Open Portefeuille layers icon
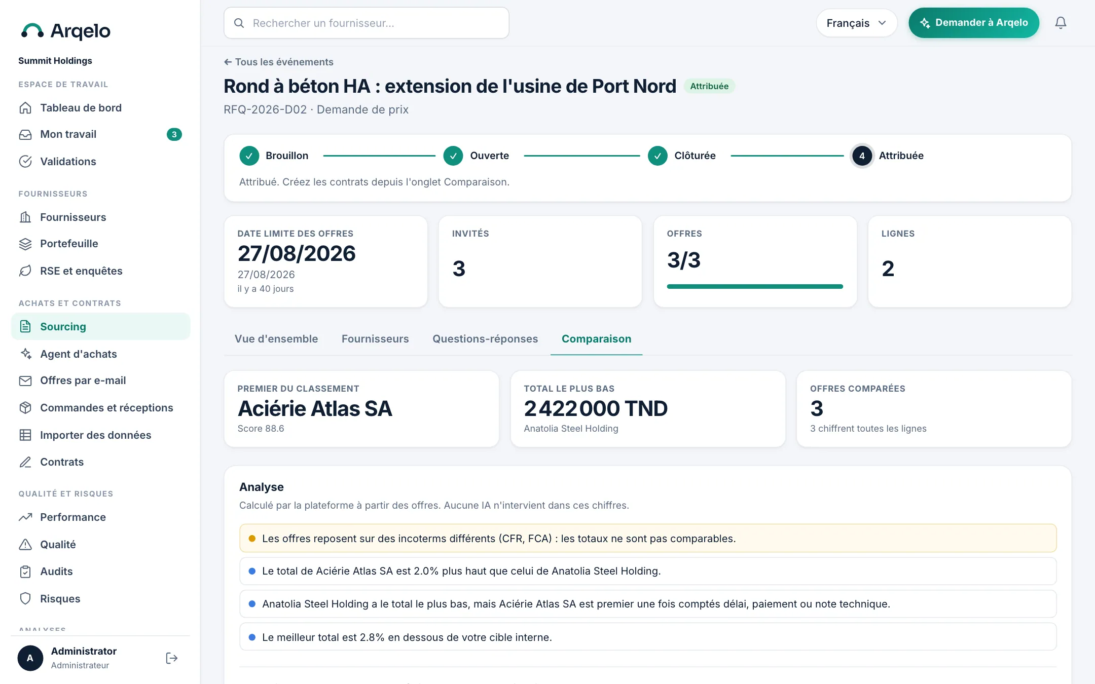 click(25, 244)
